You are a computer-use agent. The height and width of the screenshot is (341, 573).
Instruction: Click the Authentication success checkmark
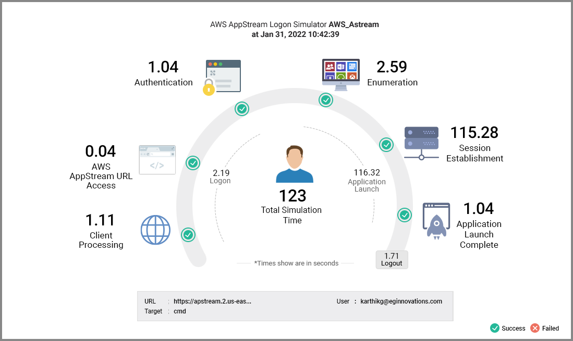pyautogui.click(x=242, y=109)
